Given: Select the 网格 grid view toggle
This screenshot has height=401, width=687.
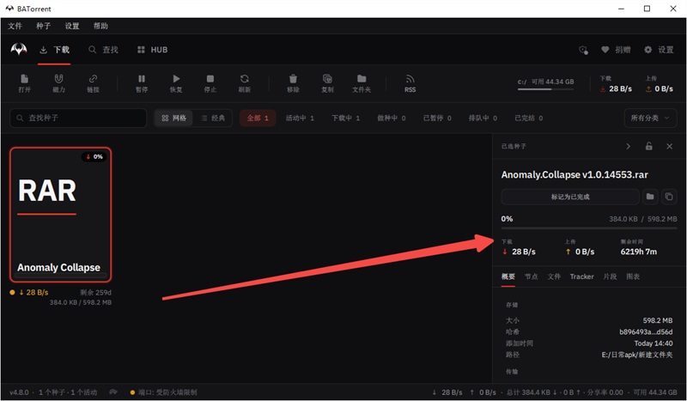Looking at the screenshot, I should 173,118.
